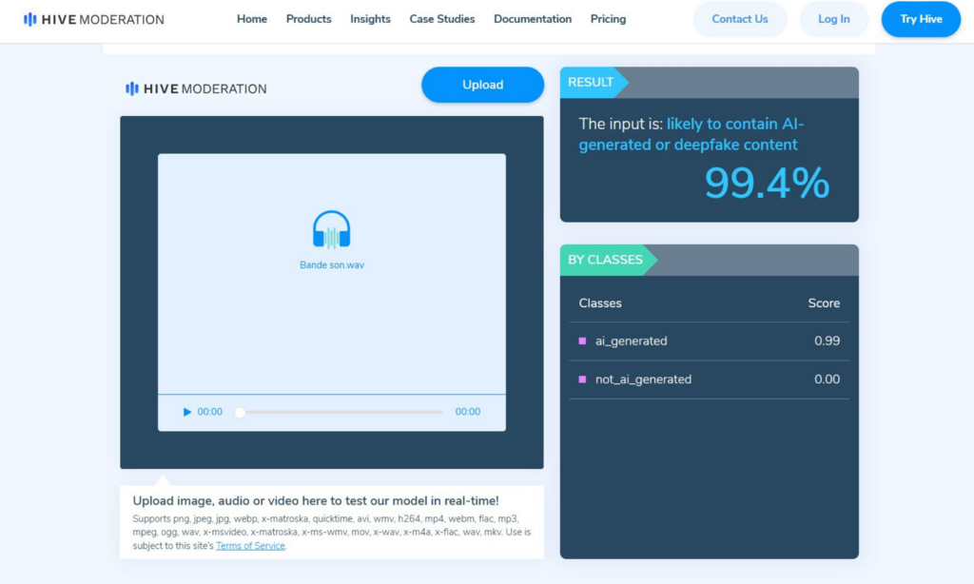Select the Bande son.wav file name
Screen dimensions: 974x584
click(332, 265)
